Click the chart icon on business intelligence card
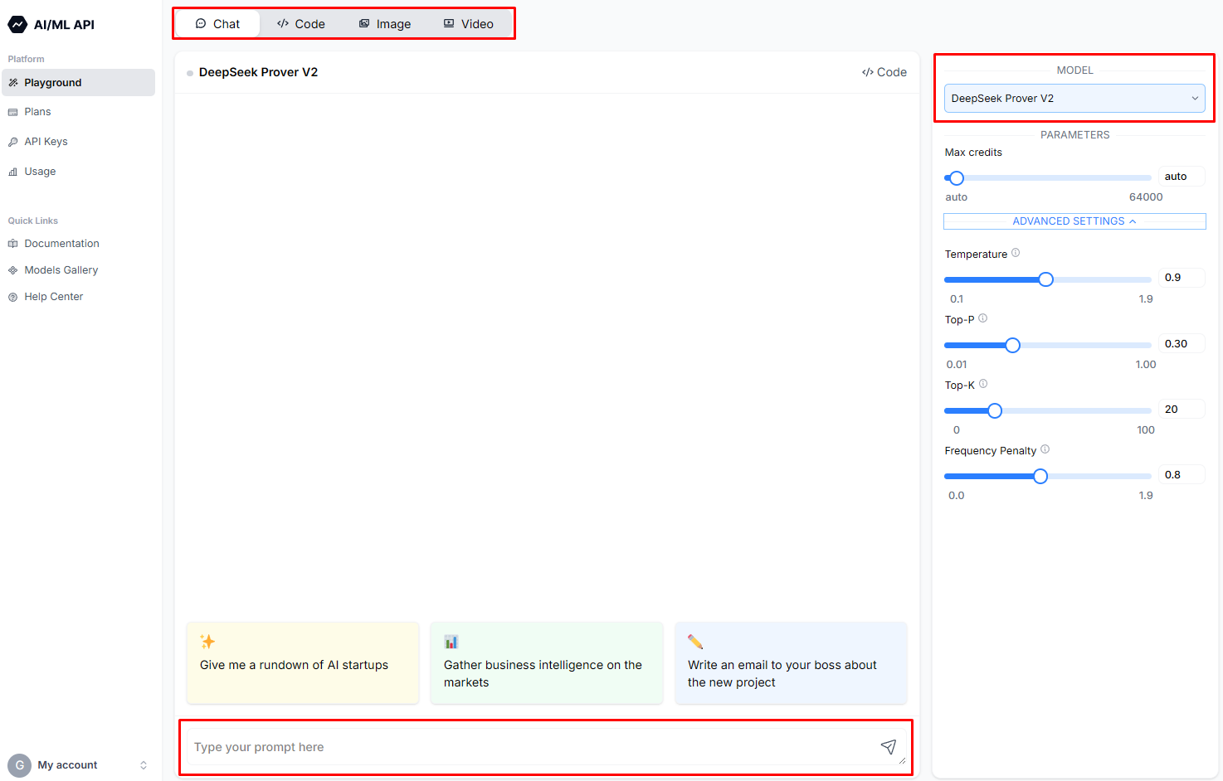 point(451,642)
